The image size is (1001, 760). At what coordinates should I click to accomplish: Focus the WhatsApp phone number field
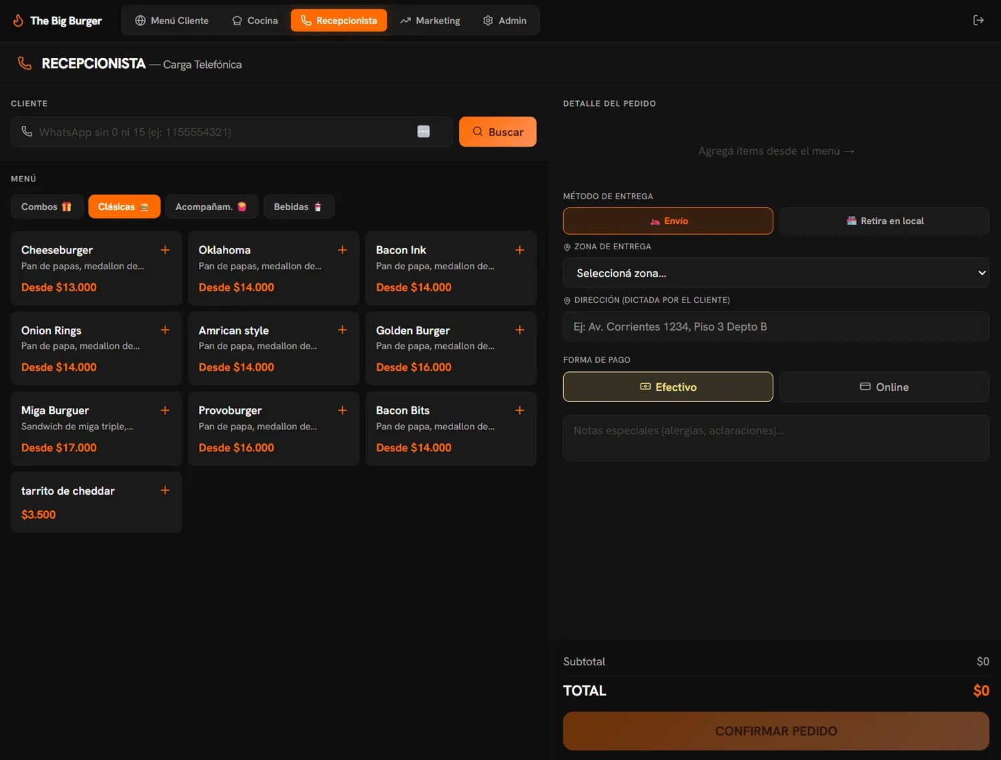pyautogui.click(x=232, y=132)
